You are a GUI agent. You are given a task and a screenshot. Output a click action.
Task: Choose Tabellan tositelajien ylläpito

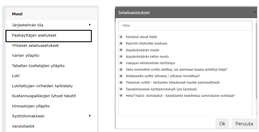click(38, 66)
